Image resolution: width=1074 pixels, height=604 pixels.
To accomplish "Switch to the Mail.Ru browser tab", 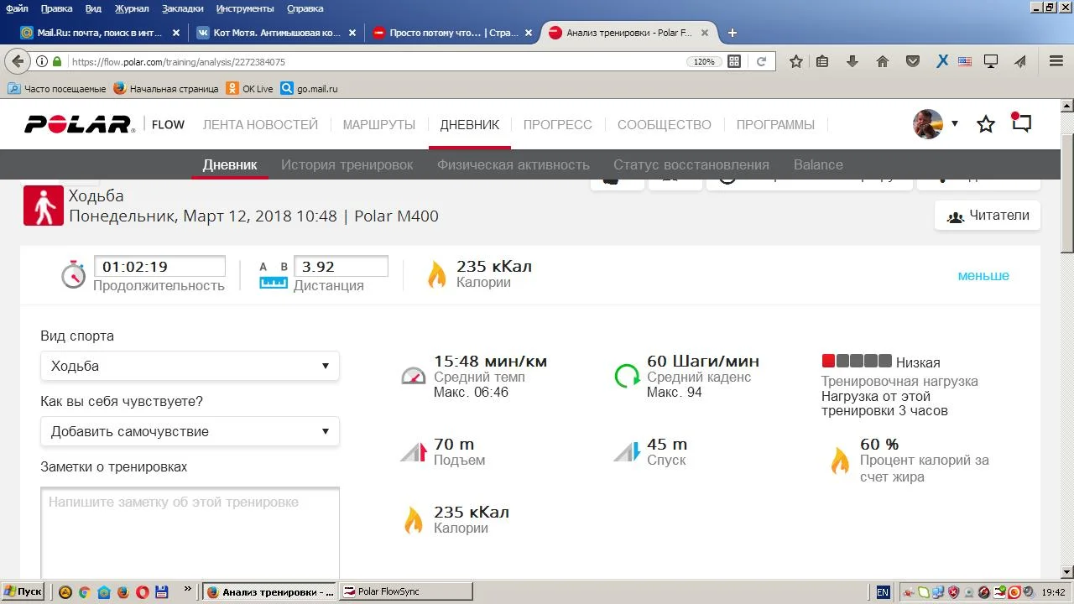I will click(101, 33).
